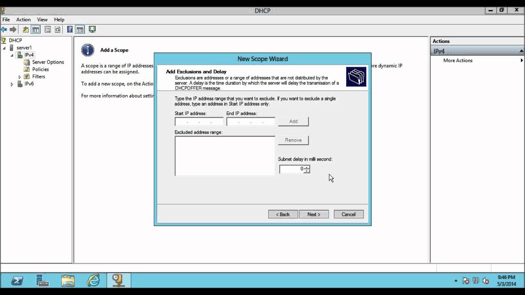The width and height of the screenshot is (525, 295).
Task: Click the Filters folder icon
Action: tap(27, 77)
